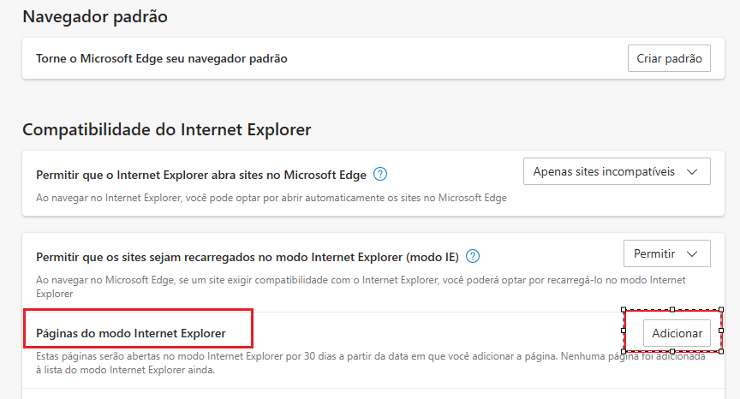Click the Adicionar button for IE mode pages
This screenshot has width=740, height=399.
(x=677, y=333)
